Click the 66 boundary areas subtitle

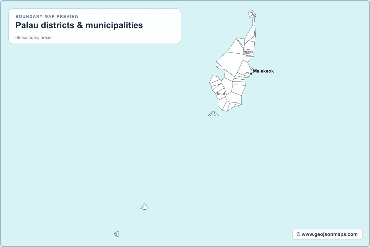[x=33, y=37]
